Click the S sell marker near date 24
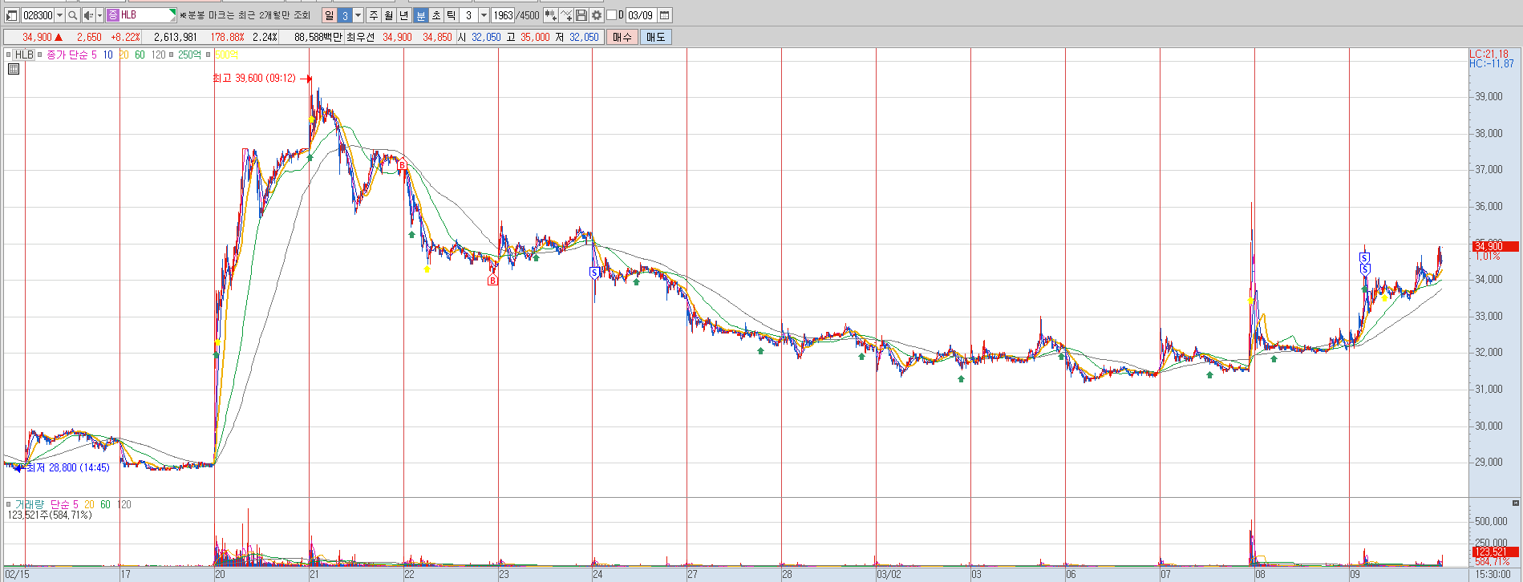 point(594,273)
